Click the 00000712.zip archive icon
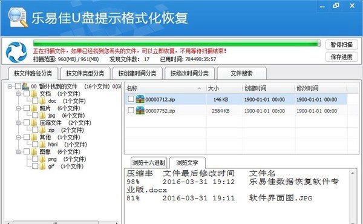This screenshot has width=363, height=224. [x=140, y=99]
